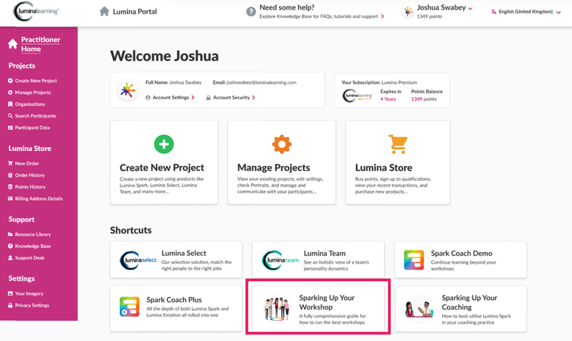Screen dimensions: 572x341
Task: Open the Sparking Up Your Coaching card
Action: coord(461,309)
